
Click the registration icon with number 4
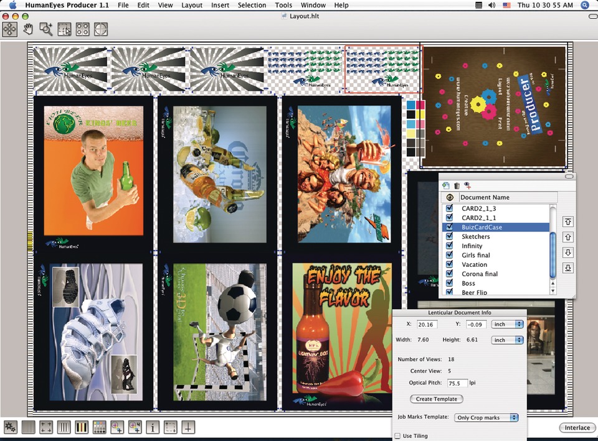tap(135, 427)
